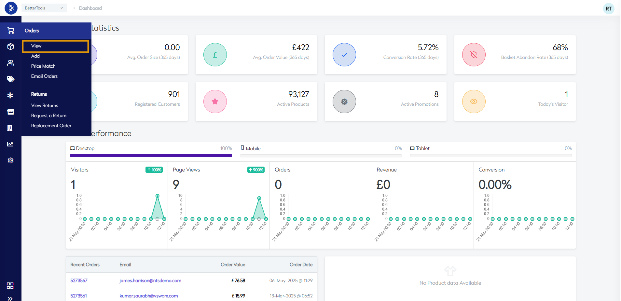
Task: Open the analytics chart icon in sidebar
Action: tap(10, 144)
